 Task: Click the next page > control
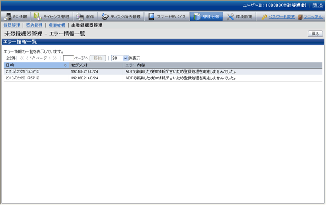coord(50,58)
